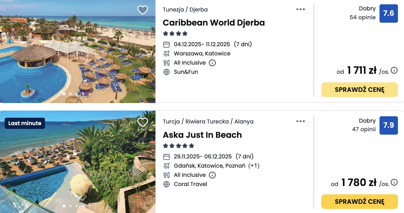Viewport: 404px width, 213px height.
Task: Click the 7.6 rating badge
Action: point(388,13)
